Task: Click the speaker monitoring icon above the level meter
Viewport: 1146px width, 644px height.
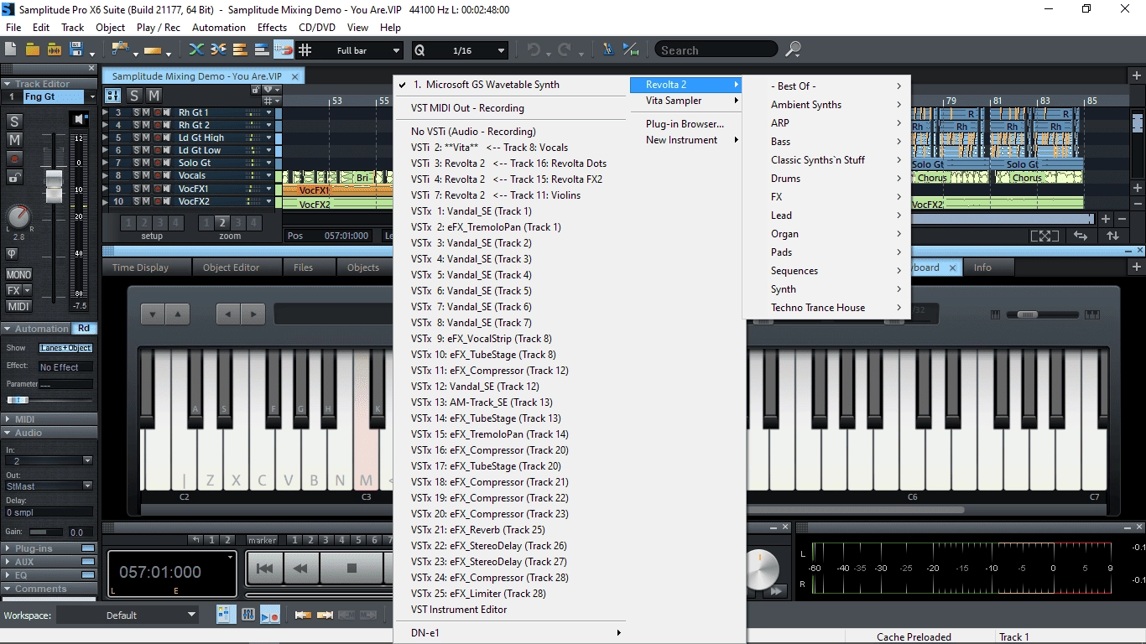Action: pyautogui.click(x=80, y=119)
